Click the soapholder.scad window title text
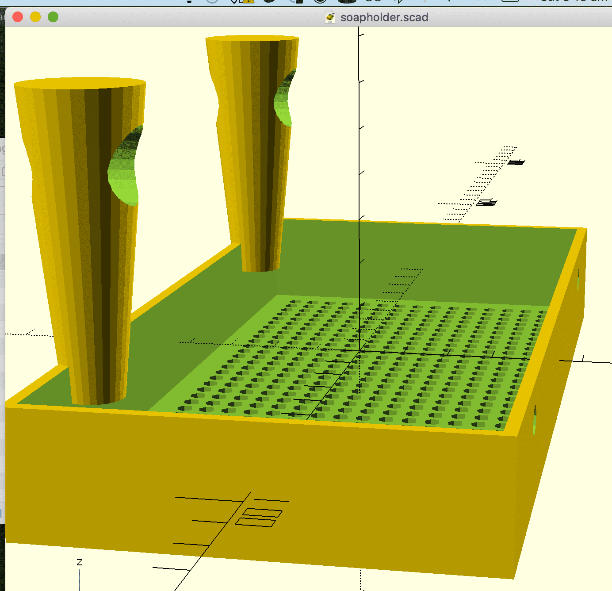 pos(384,17)
